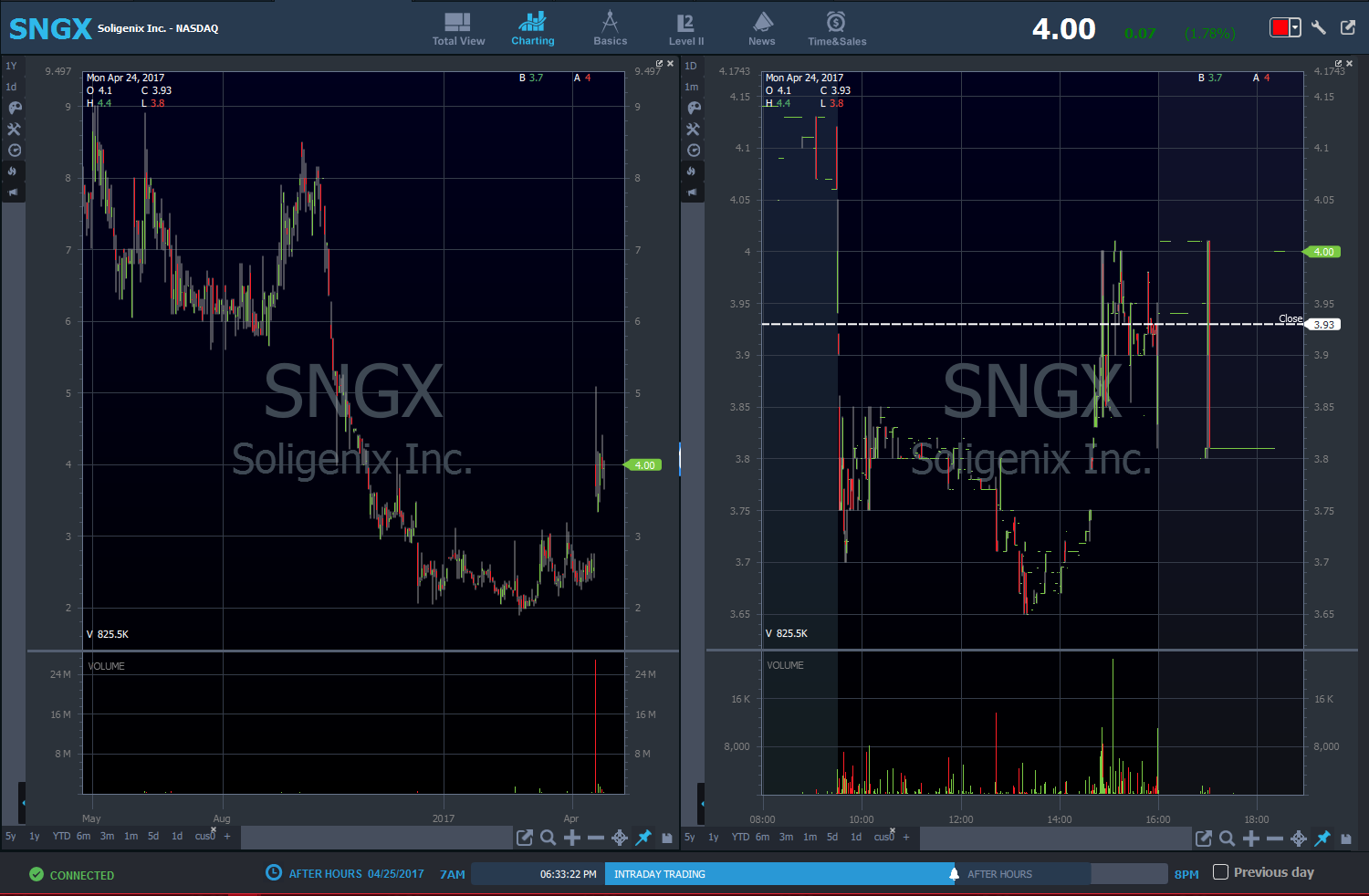Toggle crosshair tool under right chart
The height and width of the screenshot is (896, 1369).
(1299, 838)
